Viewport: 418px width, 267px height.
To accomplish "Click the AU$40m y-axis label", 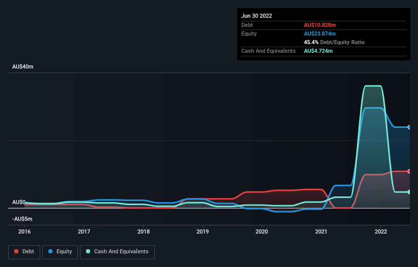I will coord(23,66).
